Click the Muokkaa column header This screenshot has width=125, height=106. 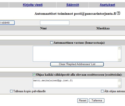tap(103, 28)
